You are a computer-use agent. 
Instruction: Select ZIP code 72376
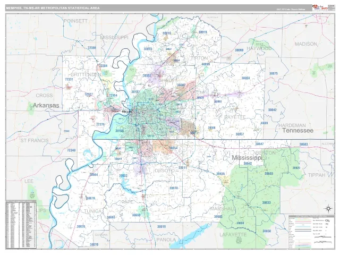100,124
